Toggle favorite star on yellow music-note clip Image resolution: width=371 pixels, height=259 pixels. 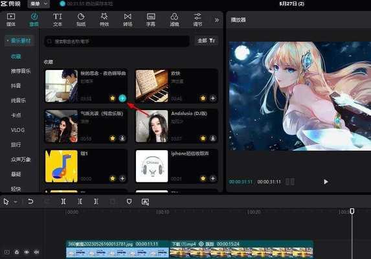(113, 178)
